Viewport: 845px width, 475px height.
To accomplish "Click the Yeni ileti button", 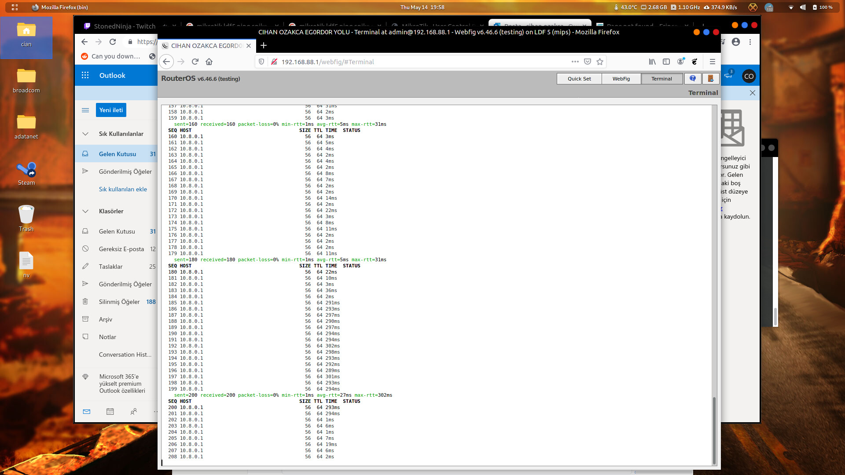I will [110, 110].
